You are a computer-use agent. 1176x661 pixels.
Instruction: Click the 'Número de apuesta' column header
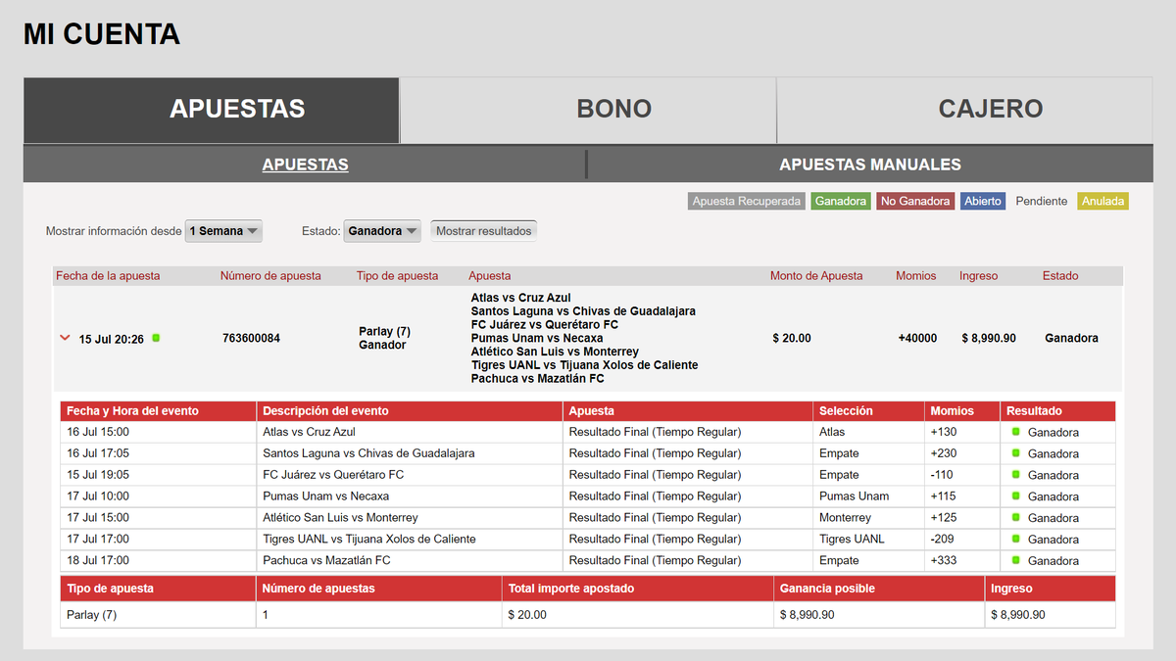click(270, 276)
